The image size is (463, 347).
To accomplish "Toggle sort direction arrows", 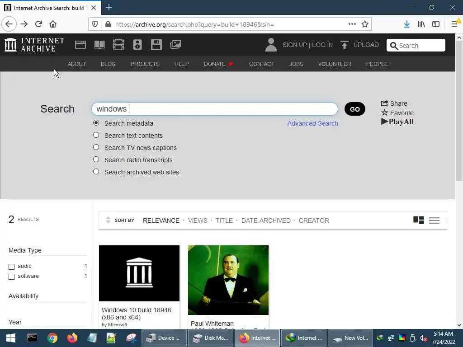I will tap(108, 220).
